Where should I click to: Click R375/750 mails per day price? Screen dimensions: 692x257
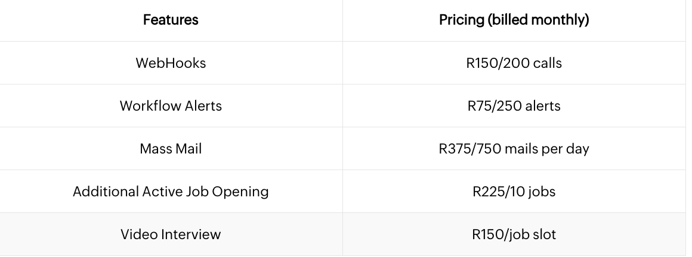coord(514,149)
